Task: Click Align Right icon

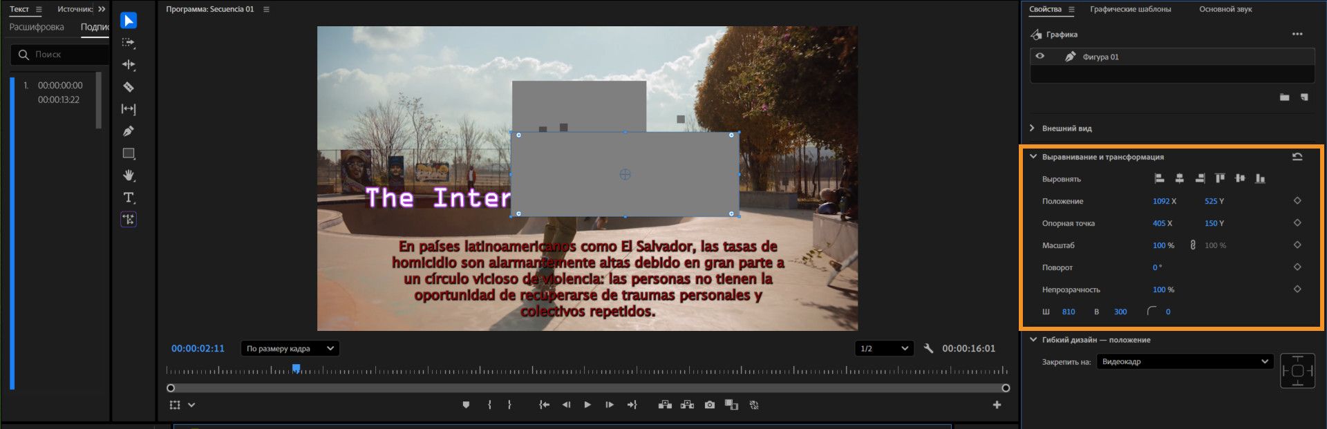Action: (1200, 178)
